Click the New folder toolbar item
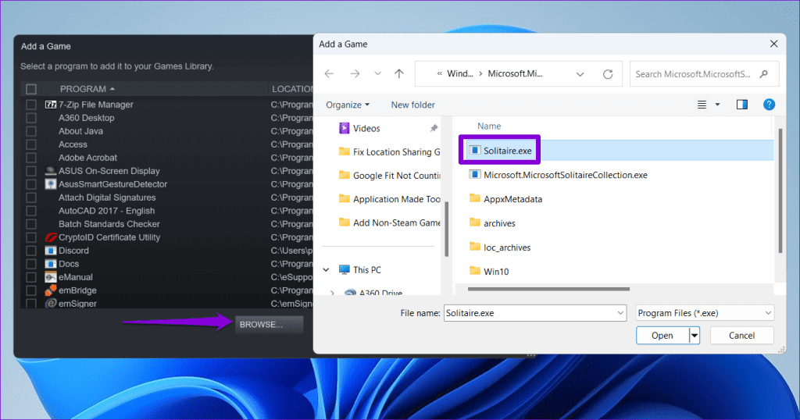Image resolution: width=800 pixels, height=420 pixels. pos(412,105)
